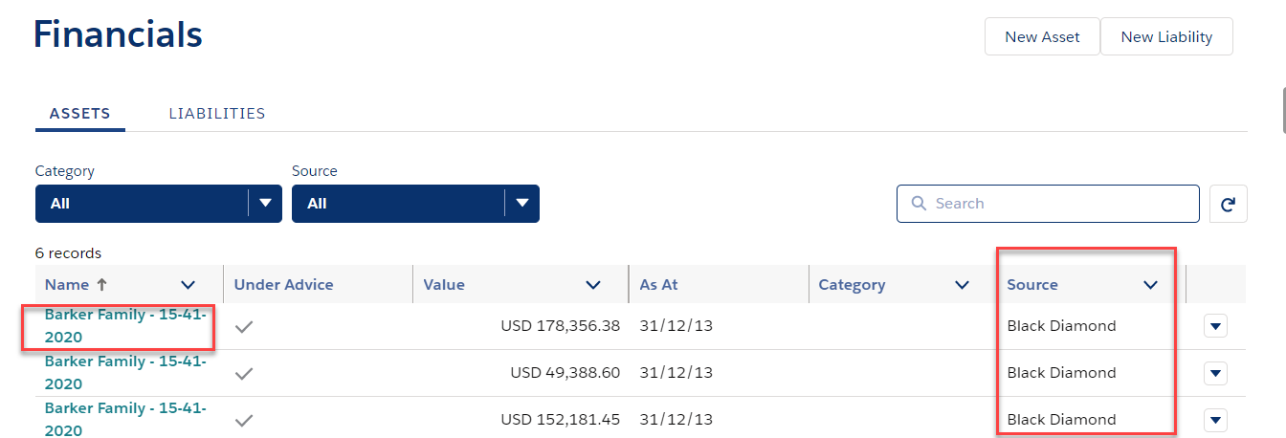Toggle Under Advice check for second asset
1286x438 pixels.
tap(245, 373)
